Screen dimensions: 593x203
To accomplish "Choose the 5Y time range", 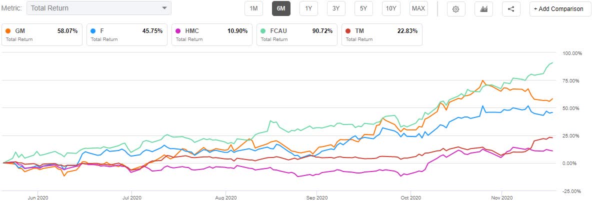I will tap(363, 8).
